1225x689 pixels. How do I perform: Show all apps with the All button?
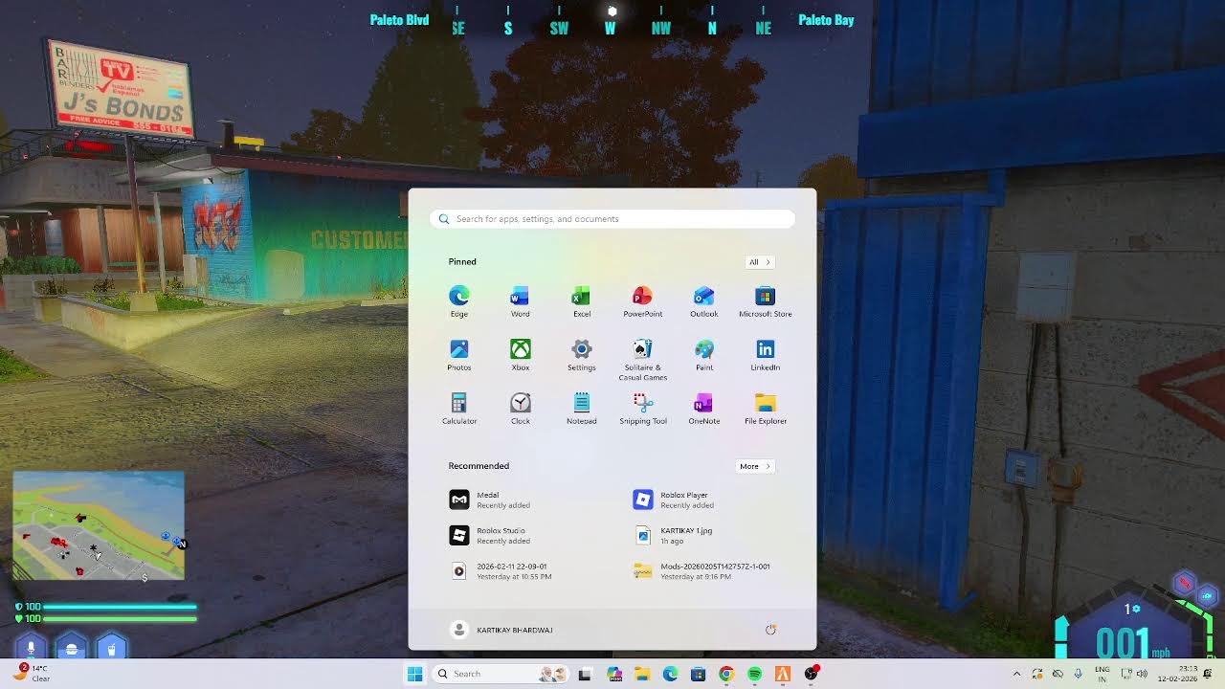(759, 262)
